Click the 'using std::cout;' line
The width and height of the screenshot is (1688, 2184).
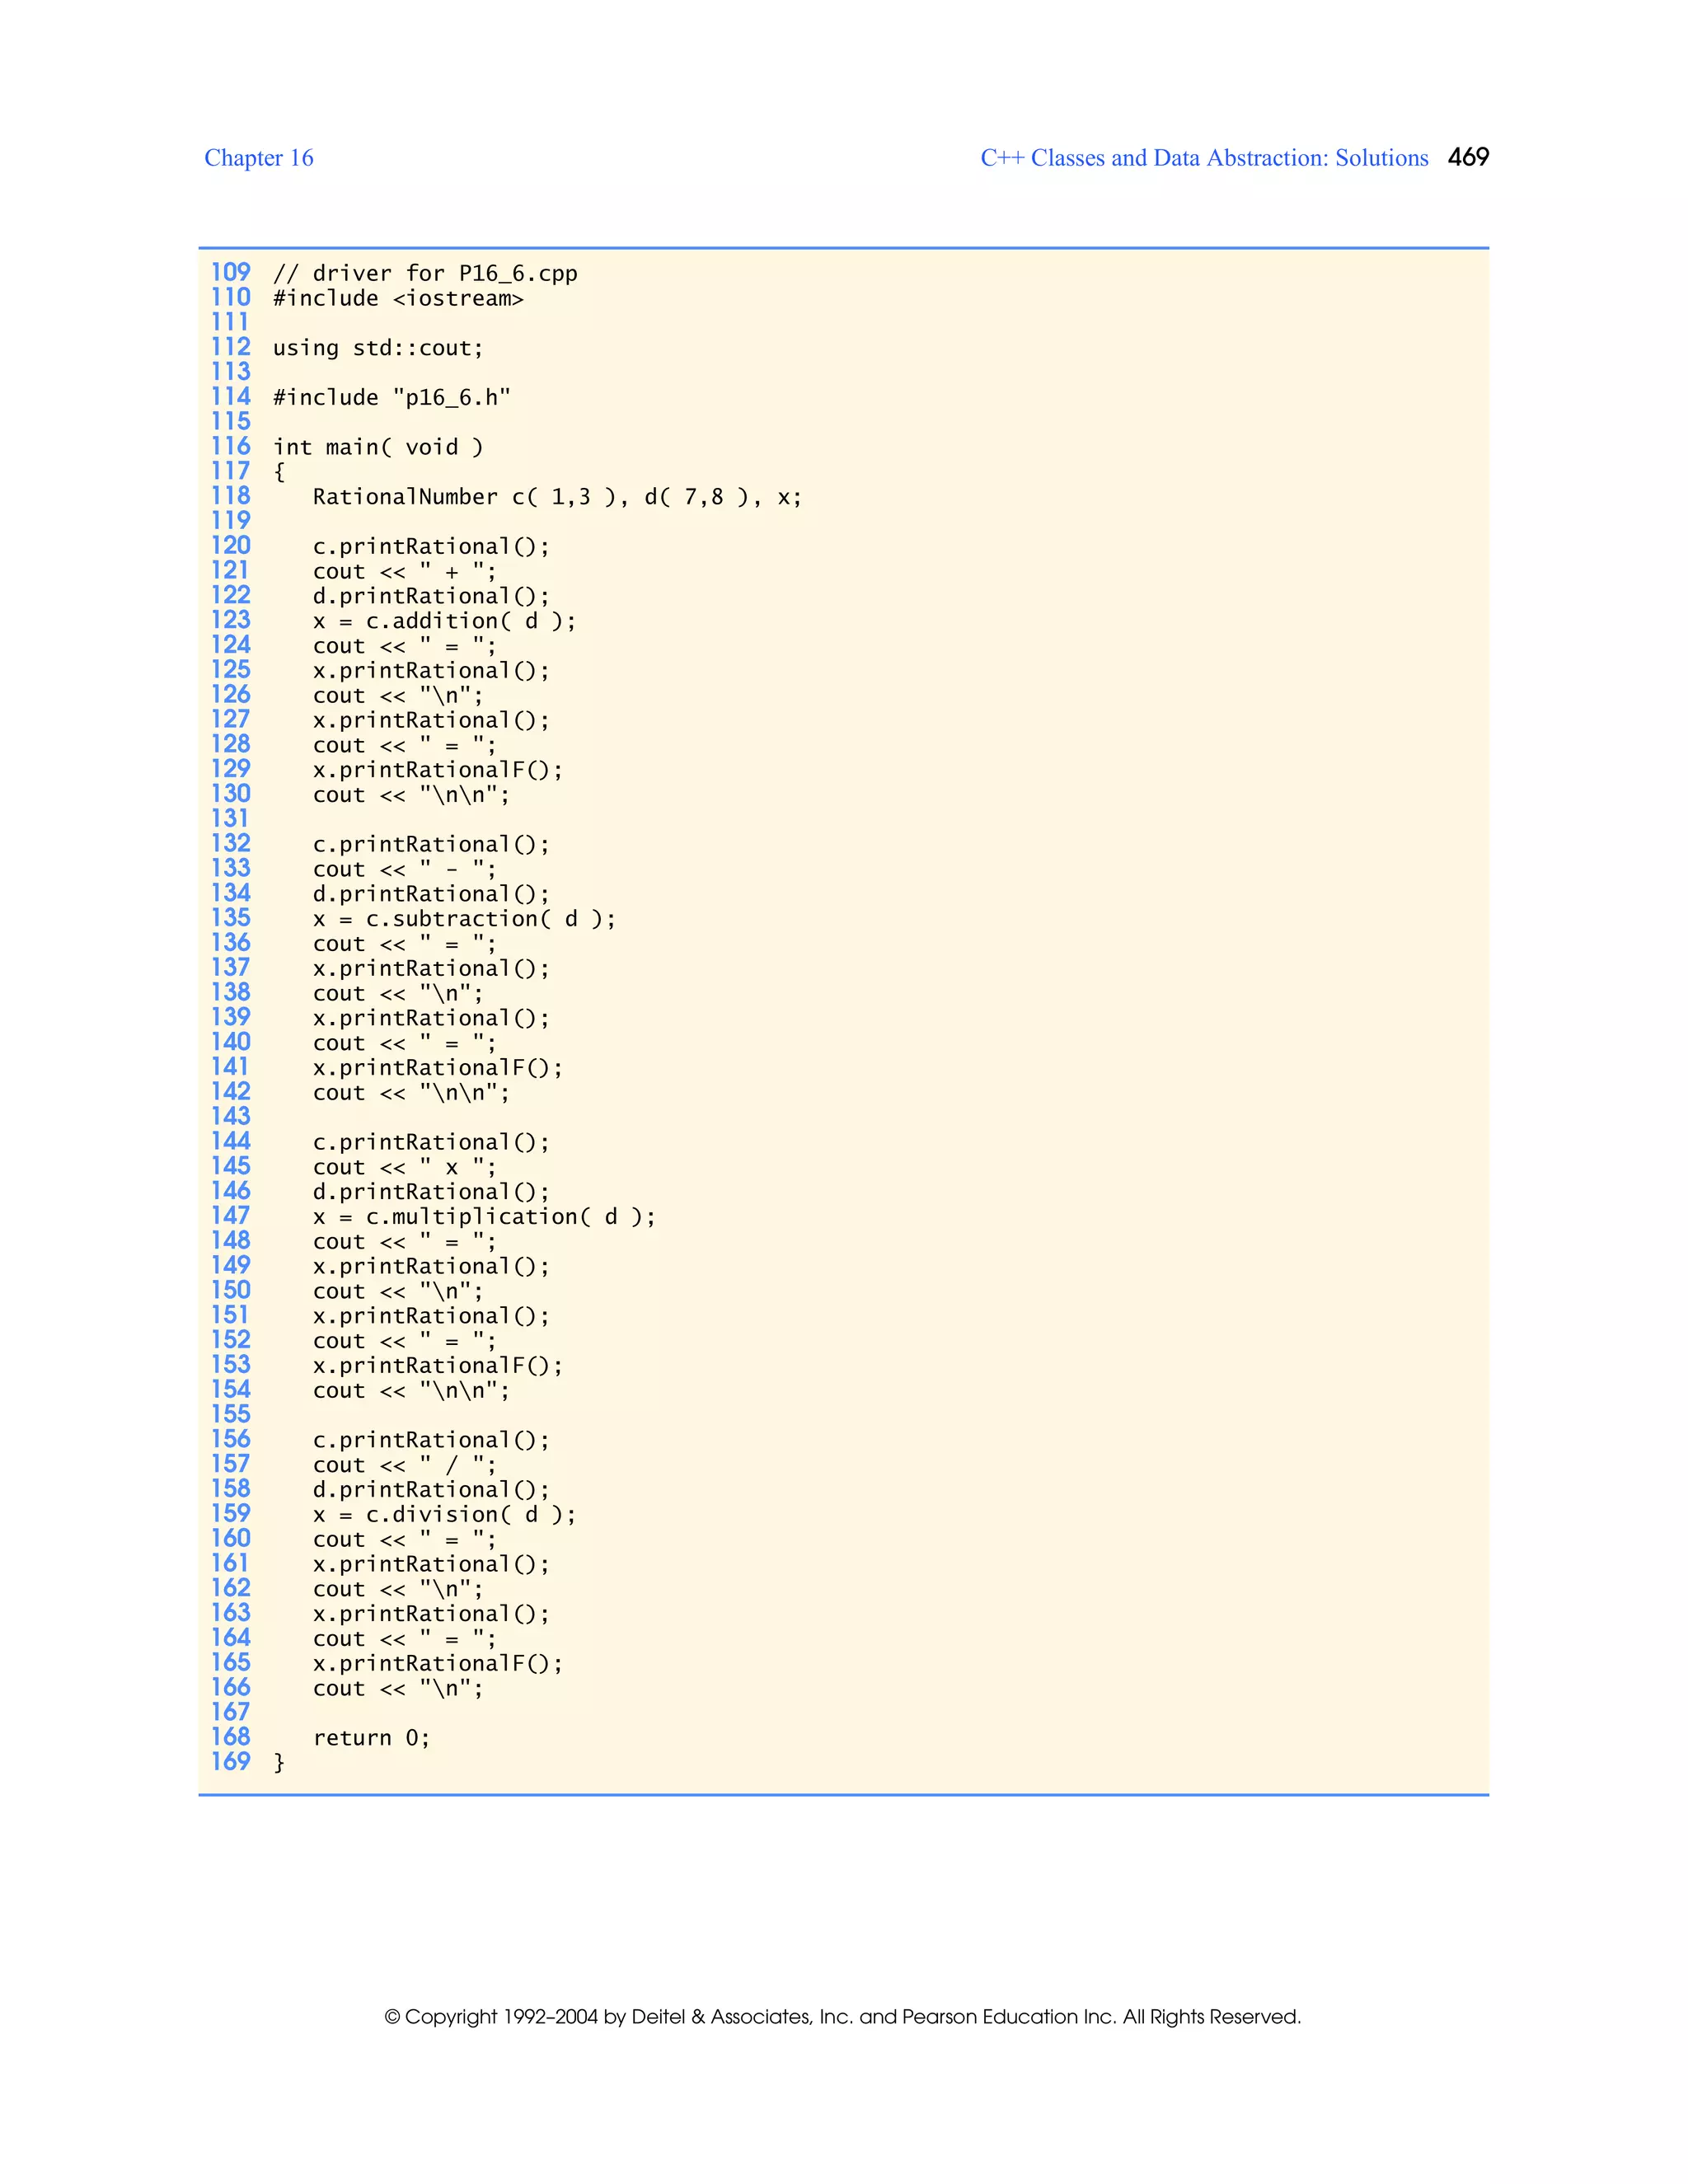point(378,348)
